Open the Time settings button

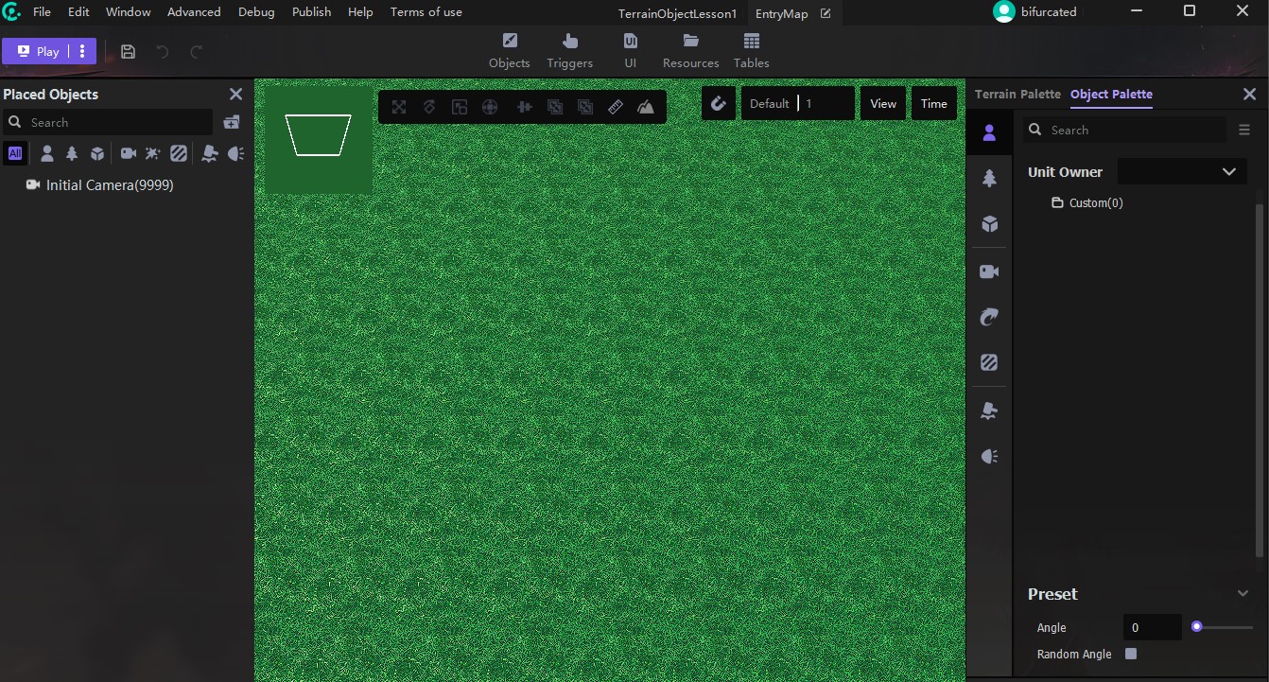click(x=934, y=103)
